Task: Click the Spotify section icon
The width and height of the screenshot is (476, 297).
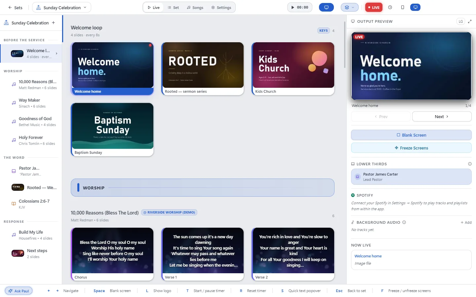Action: click(353, 195)
